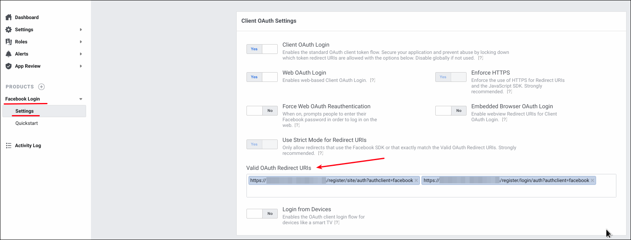Add a product with the plus icon
This screenshot has width=631, height=240.
click(x=41, y=87)
